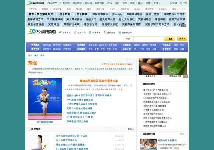Select the 饮食减肥 navigation tab
The height and width of the screenshot is (150, 214).
coord(36,45)
